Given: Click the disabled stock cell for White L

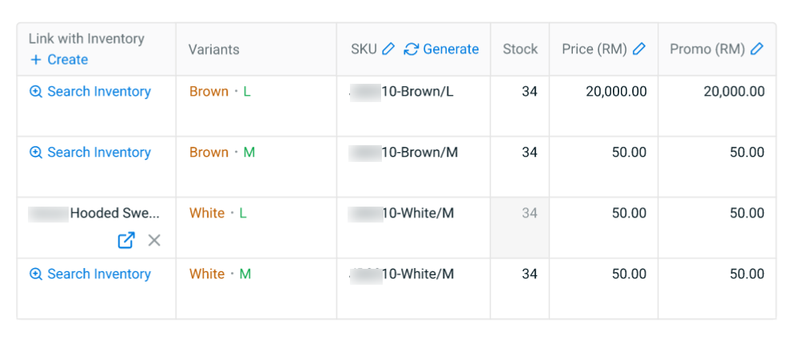Looking at the screenshot, I should [519, 227].
